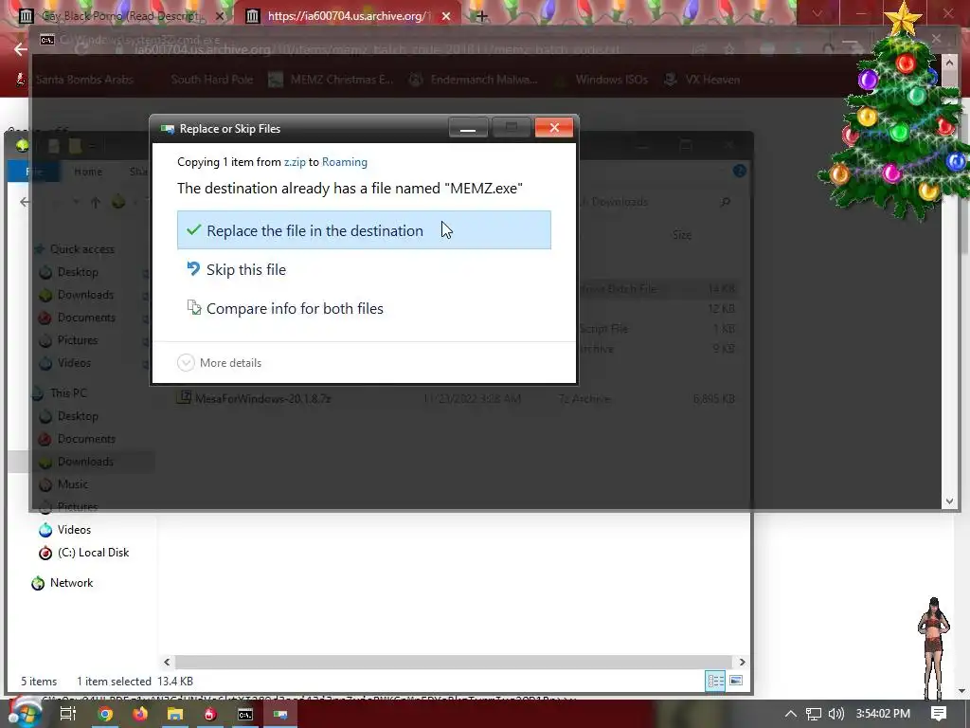Click the Explorer search magnifier icon
The width and height of the screenshot is (970, 728).
pos(726,202)
